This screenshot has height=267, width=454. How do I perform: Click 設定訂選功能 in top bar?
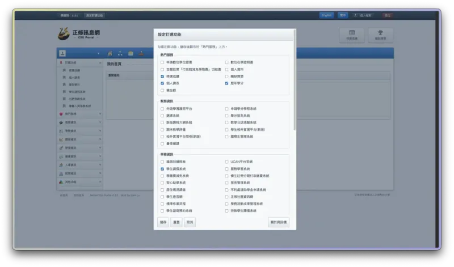pyautogui.click(x=94, y=15)
